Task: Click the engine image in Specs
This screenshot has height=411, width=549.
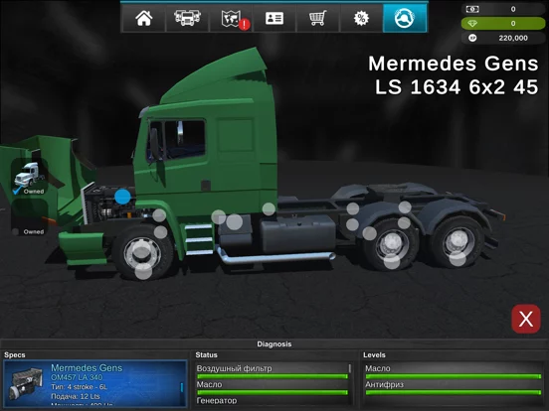Action: [26, 384]
